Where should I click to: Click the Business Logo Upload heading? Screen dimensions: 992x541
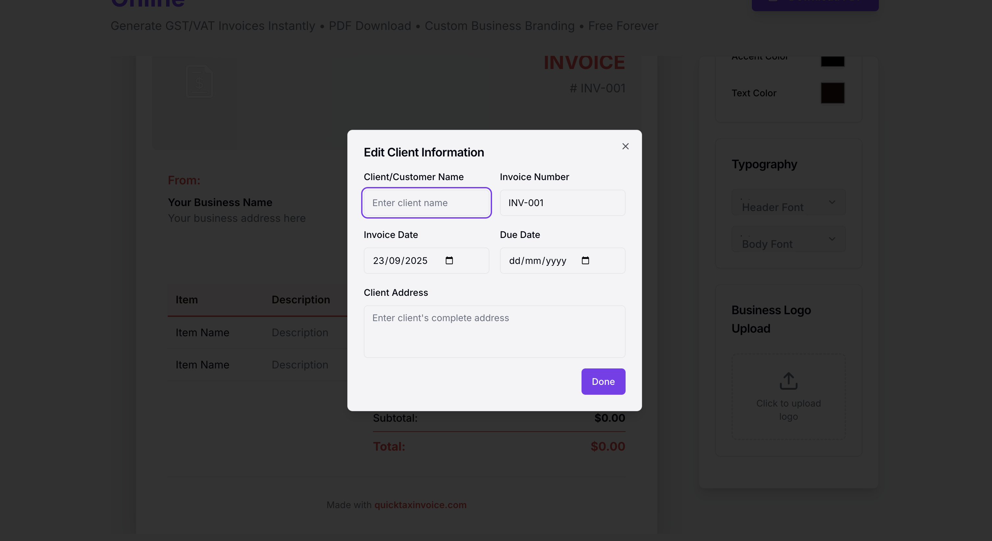[x=771, y=319]
